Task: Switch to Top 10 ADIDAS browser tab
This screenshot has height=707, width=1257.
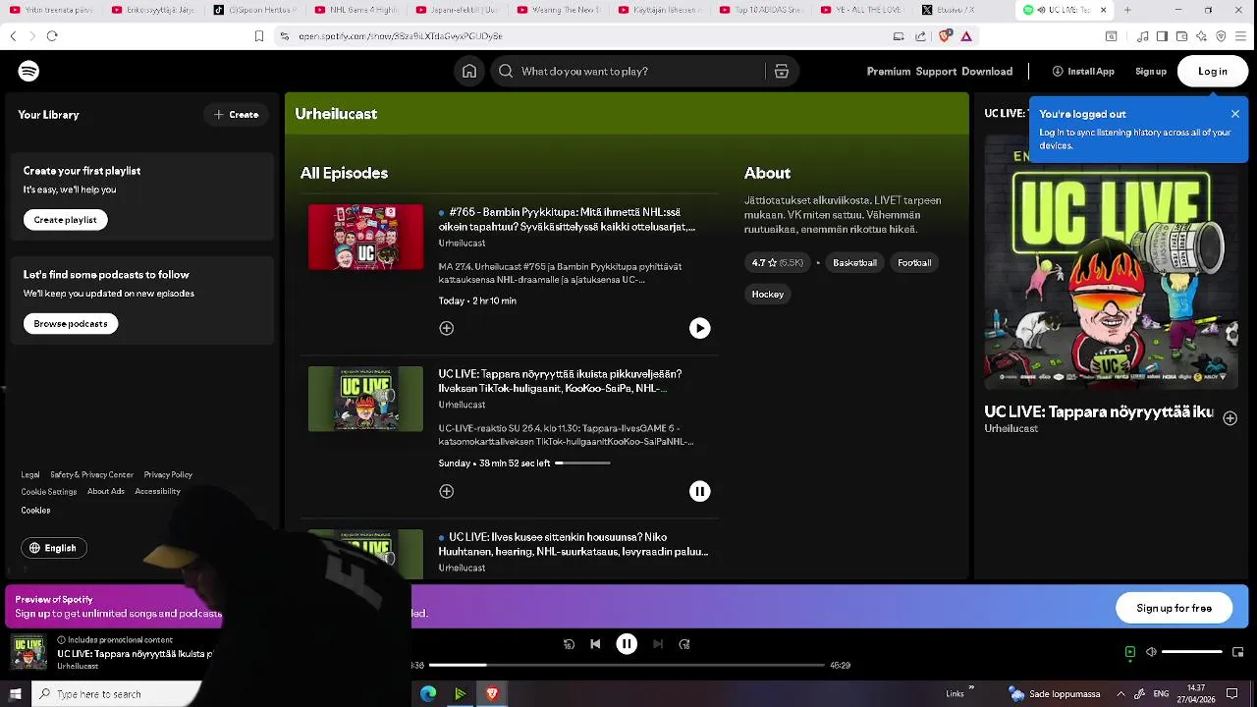Action: pyautogui.click(x=758, y=10)
